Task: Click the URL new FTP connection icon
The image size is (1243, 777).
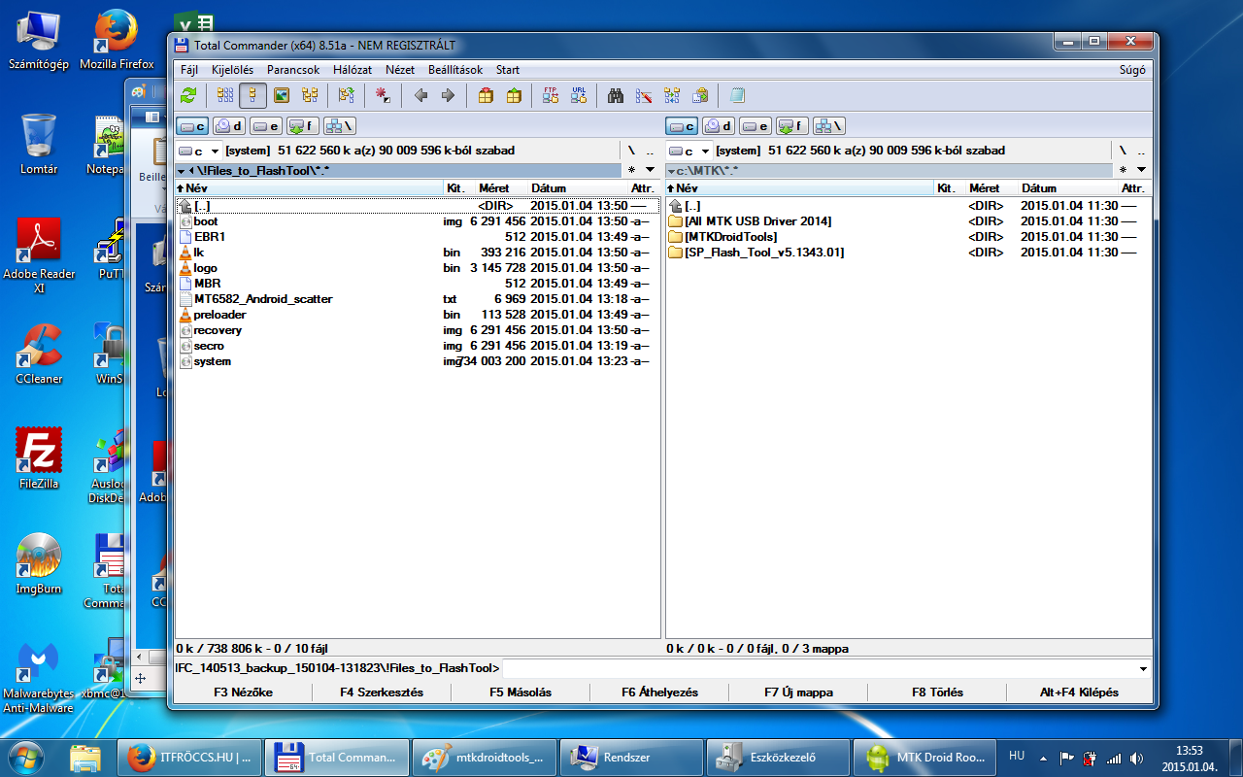Action: [x=579, y=95]
